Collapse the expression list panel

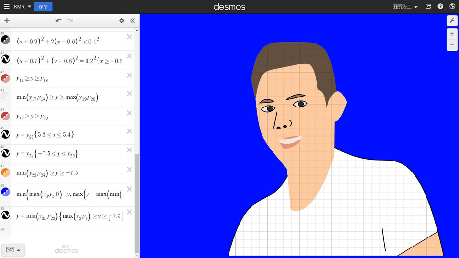tap(132, 21)
